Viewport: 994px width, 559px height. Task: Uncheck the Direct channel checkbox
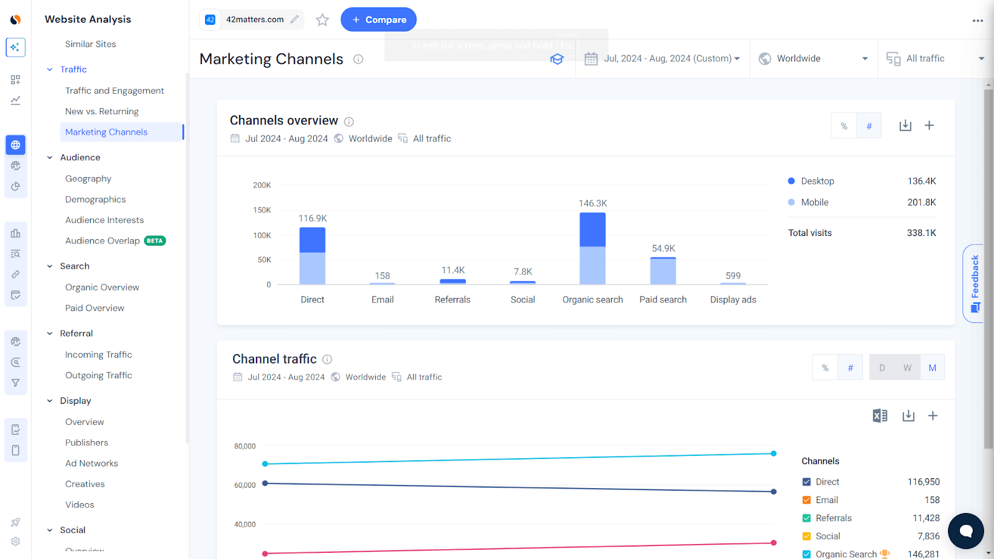[x=806, y=482]
